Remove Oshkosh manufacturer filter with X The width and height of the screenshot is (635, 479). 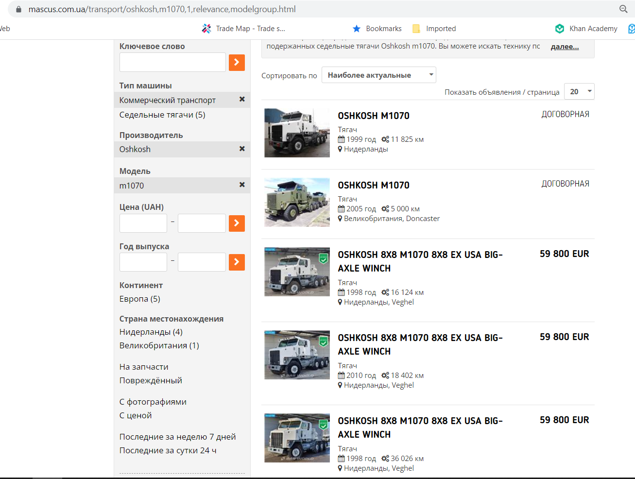(x=242, y=149)
